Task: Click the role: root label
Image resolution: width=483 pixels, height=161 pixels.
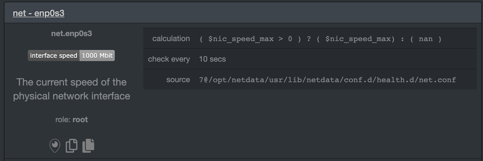Action: (x=71, y=119)
